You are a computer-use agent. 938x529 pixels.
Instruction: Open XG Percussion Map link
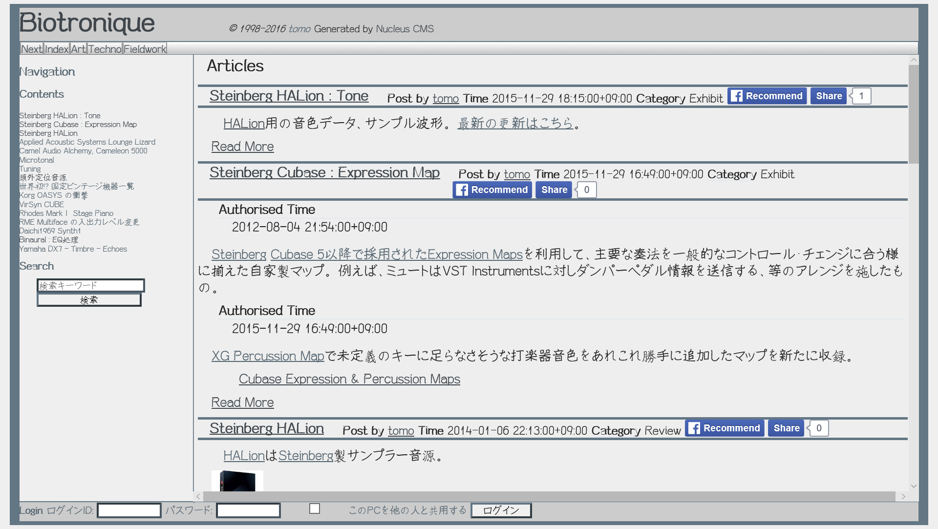coord(268,356)
